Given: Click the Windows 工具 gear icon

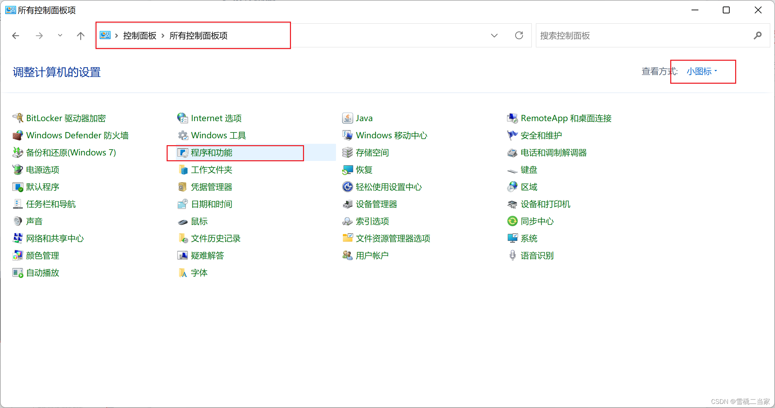Looking at the screenshot, I should tap(183, 135).
